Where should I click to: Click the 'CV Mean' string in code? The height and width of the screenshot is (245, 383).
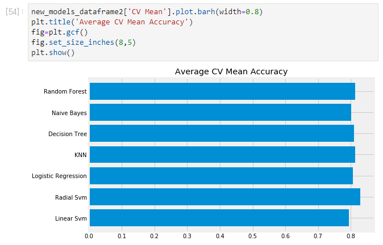pyautogui.click(x=147, y=12)
